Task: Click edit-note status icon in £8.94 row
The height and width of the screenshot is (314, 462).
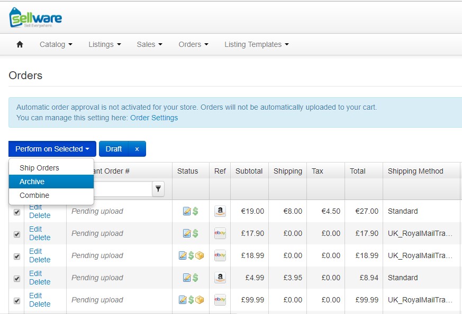Action: [187, 278]
